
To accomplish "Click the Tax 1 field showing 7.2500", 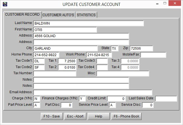I will [67, 61].
